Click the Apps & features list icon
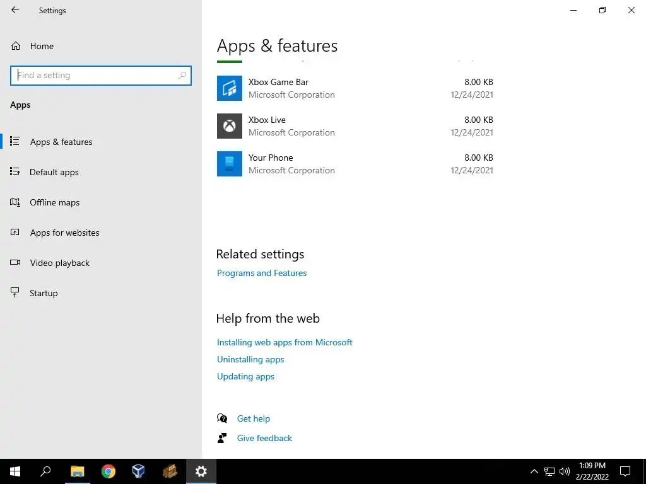The width and height of the screenshot is (646, 484). point(15,141)
